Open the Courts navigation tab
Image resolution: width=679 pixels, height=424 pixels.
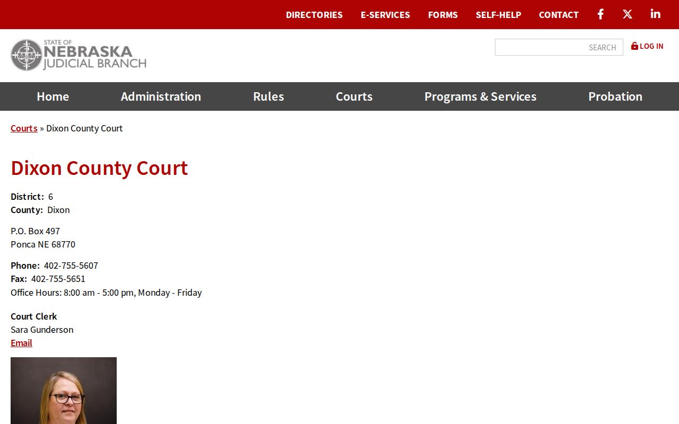[354, 96]
